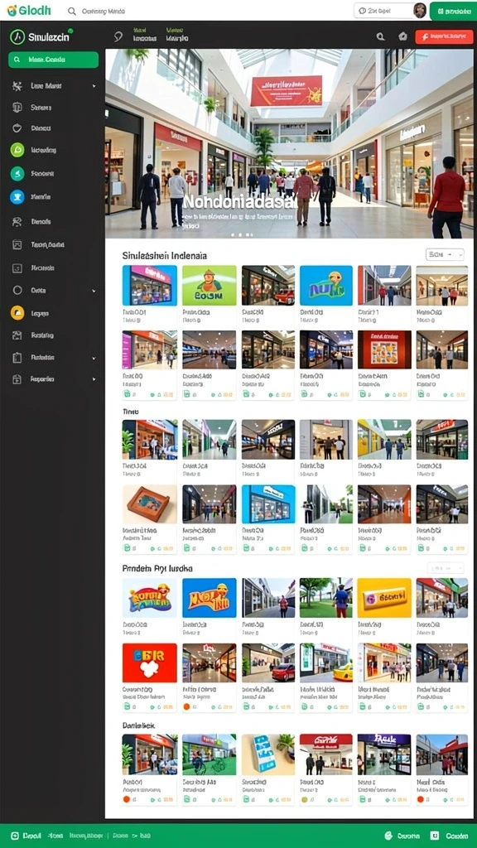477x848 pixels.
Task: Open the sort dropdown beside the Indonesia section heading
Action: coord(445,254)
